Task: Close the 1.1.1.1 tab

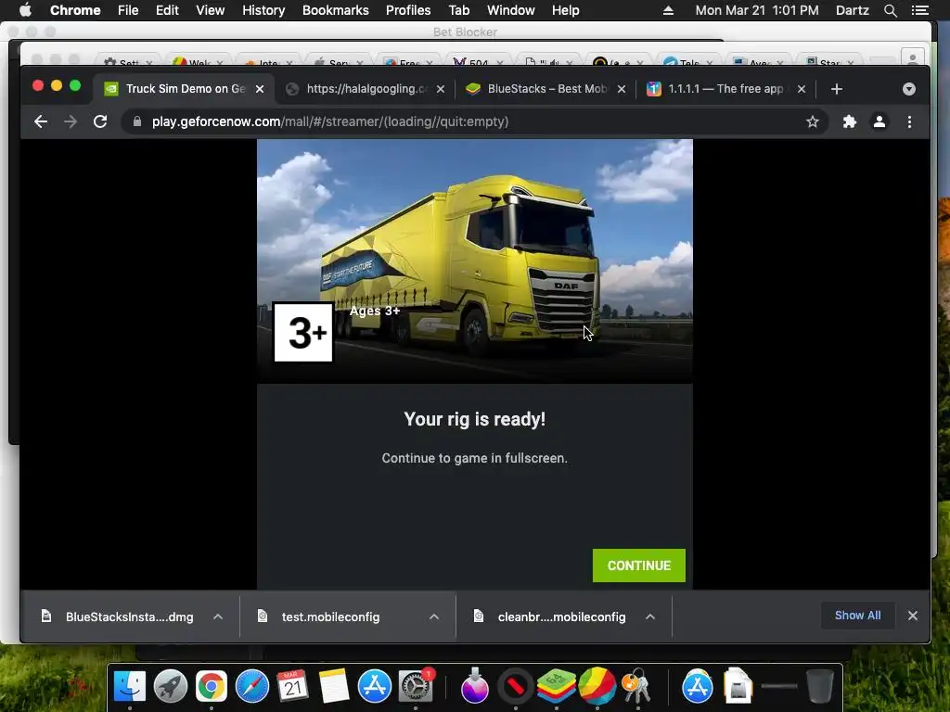Action: [802, 89]
